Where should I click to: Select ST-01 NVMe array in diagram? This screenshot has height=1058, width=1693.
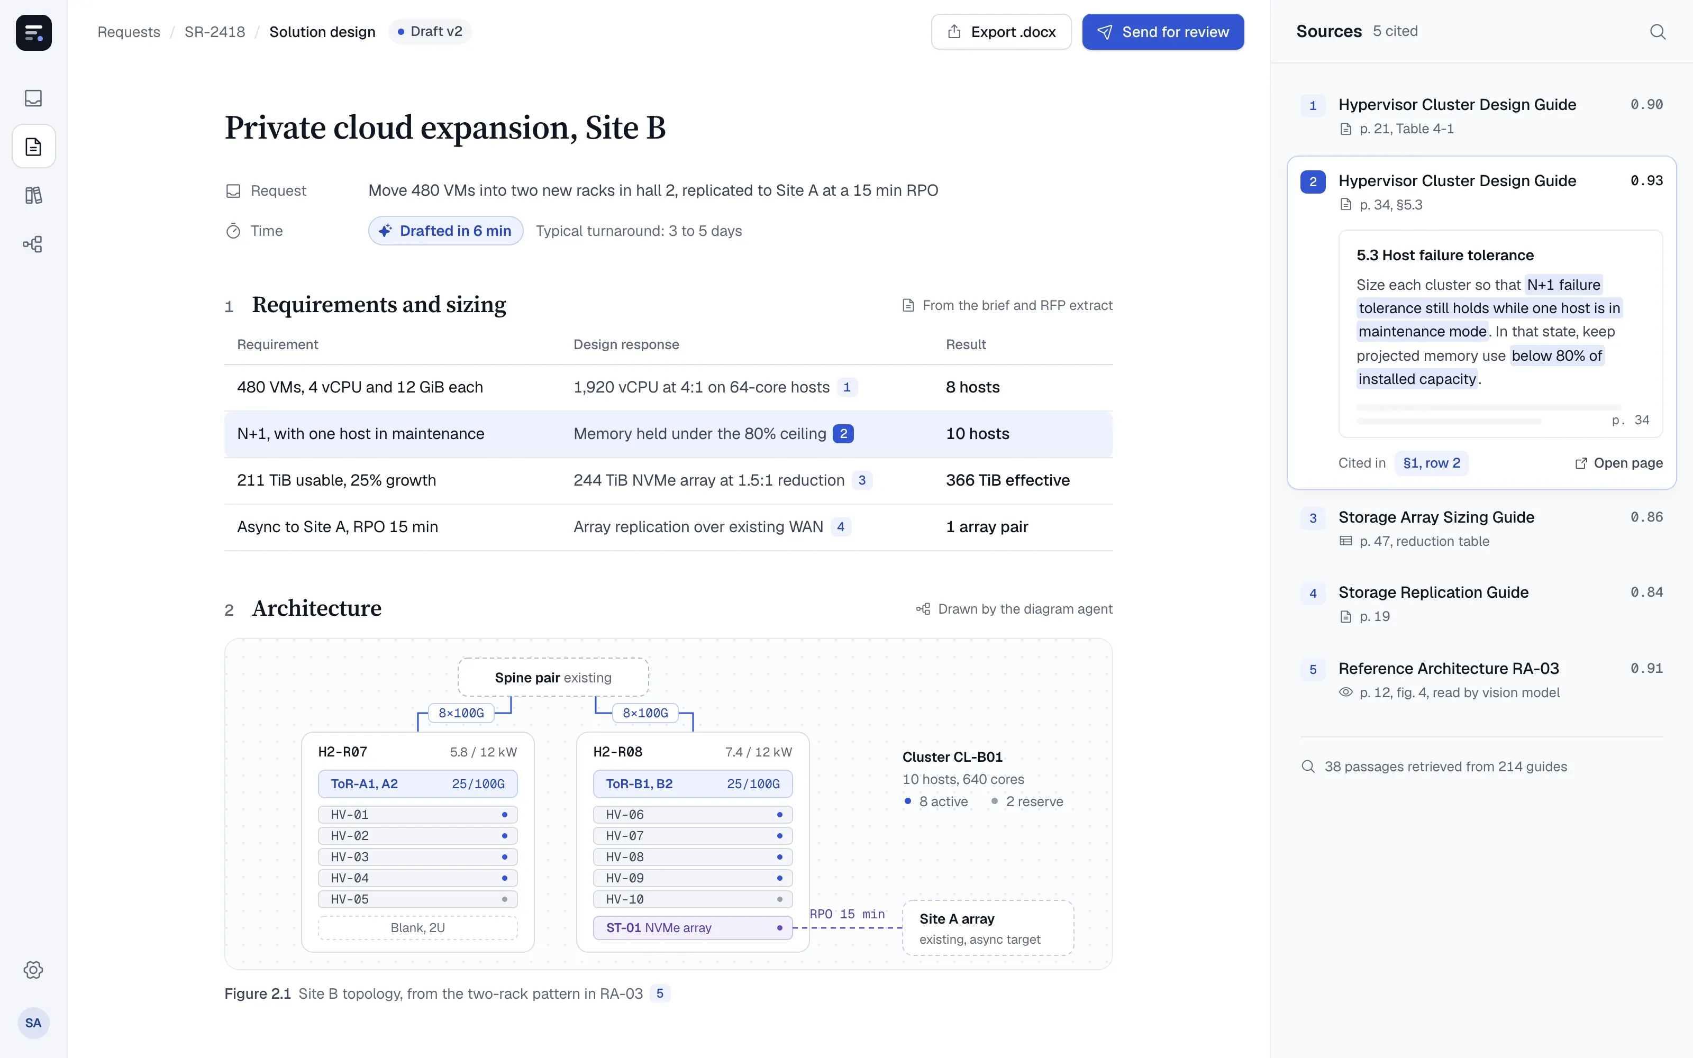pyautogui.click(x=693, y=928)
